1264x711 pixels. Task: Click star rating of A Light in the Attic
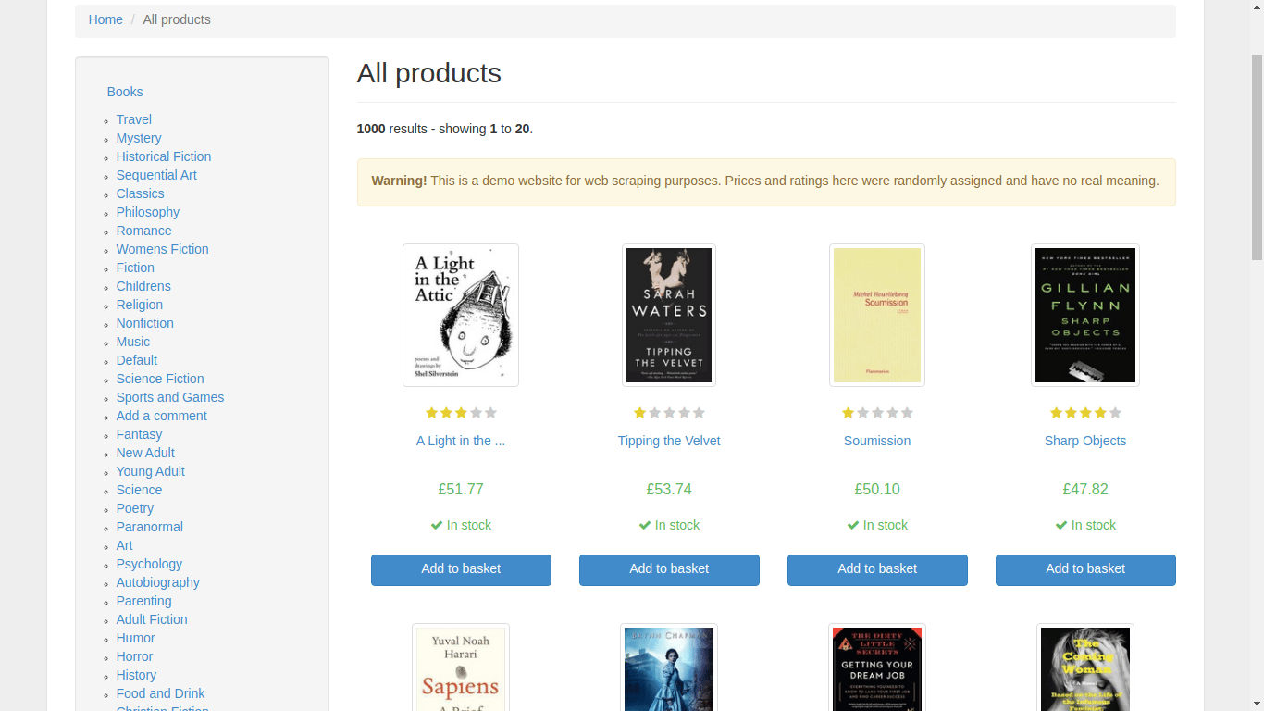(x=461, y=413)
